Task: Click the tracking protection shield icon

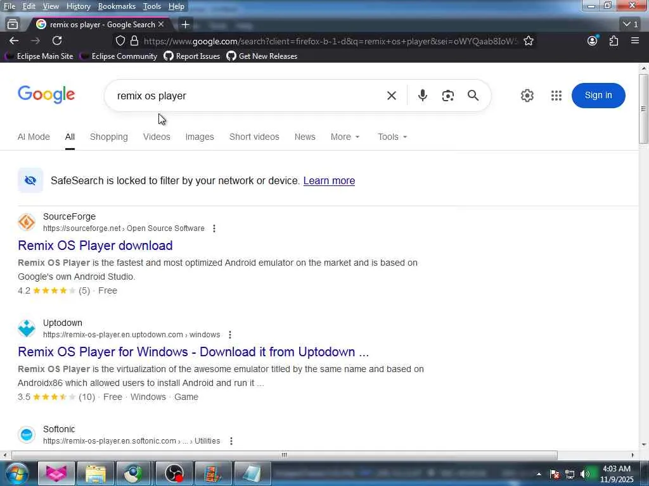Action: click(x=120, y=40)
